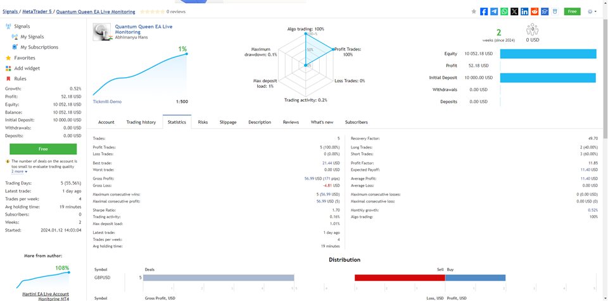This screenshot has height=301, width=608.
Task: Open Favorites in the sidebar
Action: 25,58
